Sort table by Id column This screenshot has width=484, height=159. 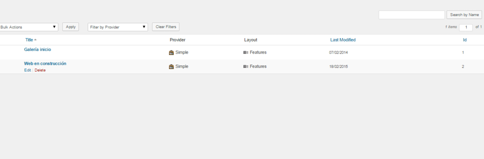point(465,40)
